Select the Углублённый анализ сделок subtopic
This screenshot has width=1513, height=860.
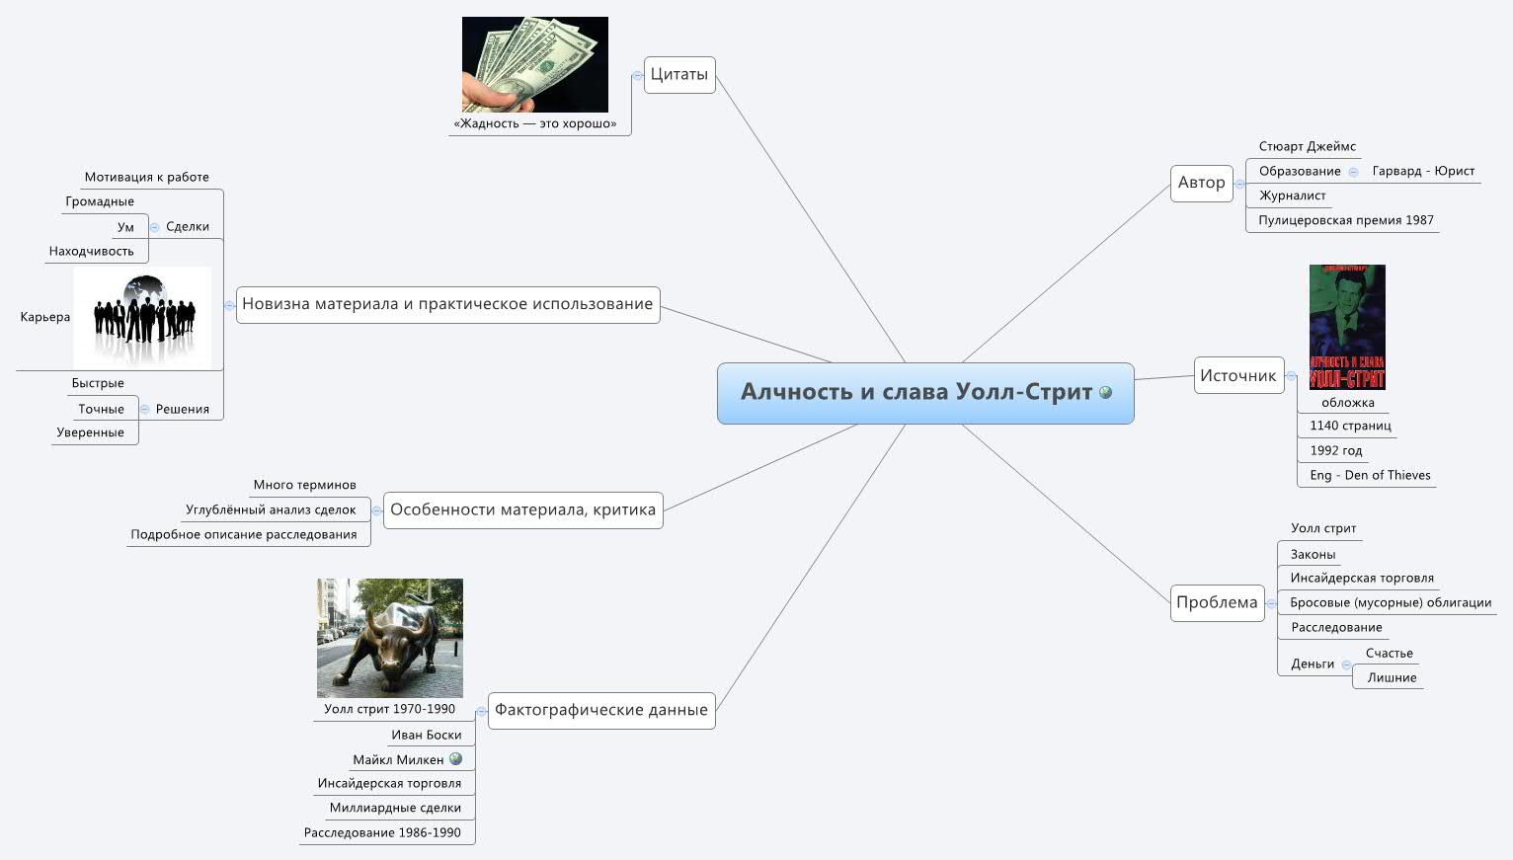[271, 510]
